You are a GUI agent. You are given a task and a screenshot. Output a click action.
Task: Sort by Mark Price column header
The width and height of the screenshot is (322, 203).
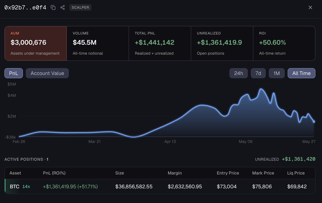(263, 173)
